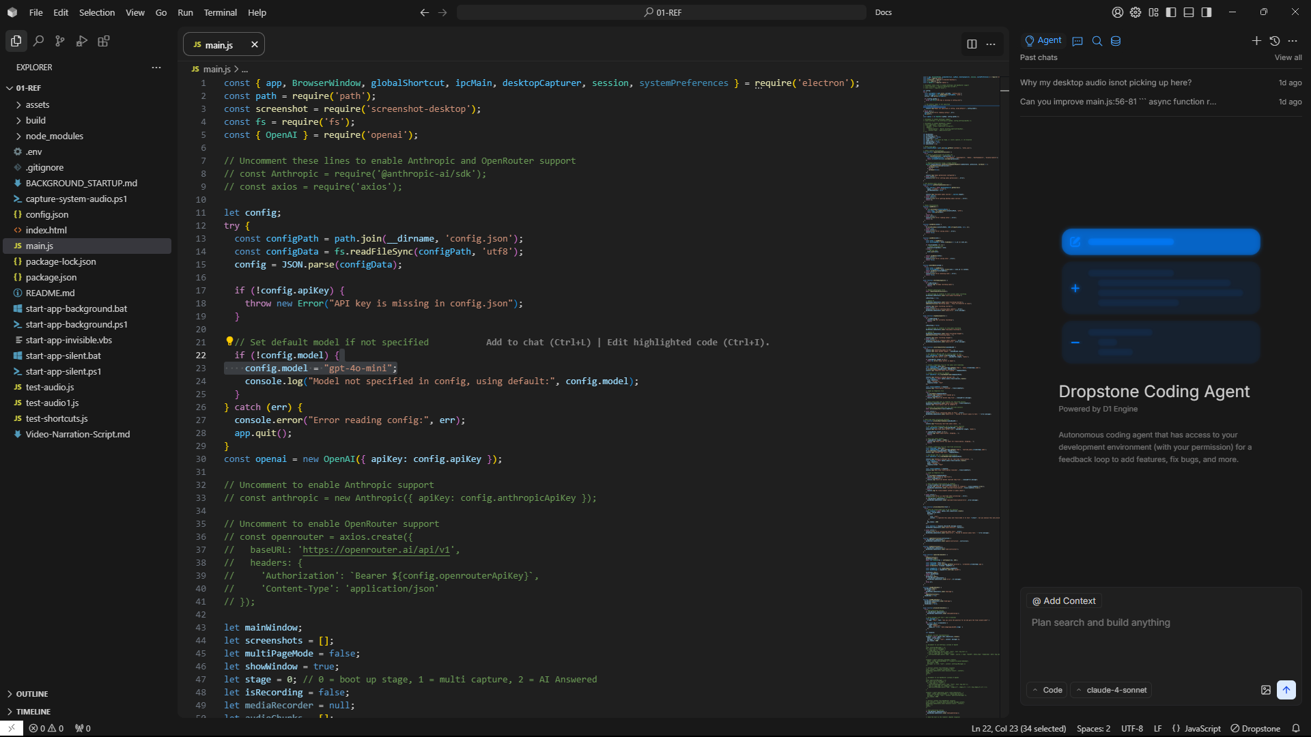Click the Docs link in title bar
The image size is (1311, 737).
point(884,12)
